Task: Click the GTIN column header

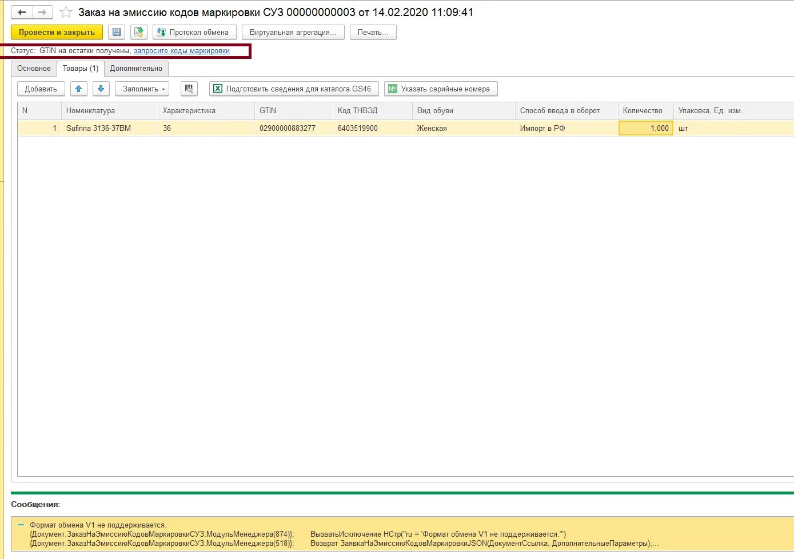Action: click(293, 110)
